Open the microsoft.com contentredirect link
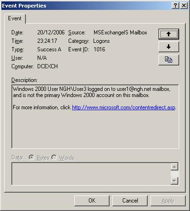The height and width of the screenshot is (211, 190). (124, 107)
